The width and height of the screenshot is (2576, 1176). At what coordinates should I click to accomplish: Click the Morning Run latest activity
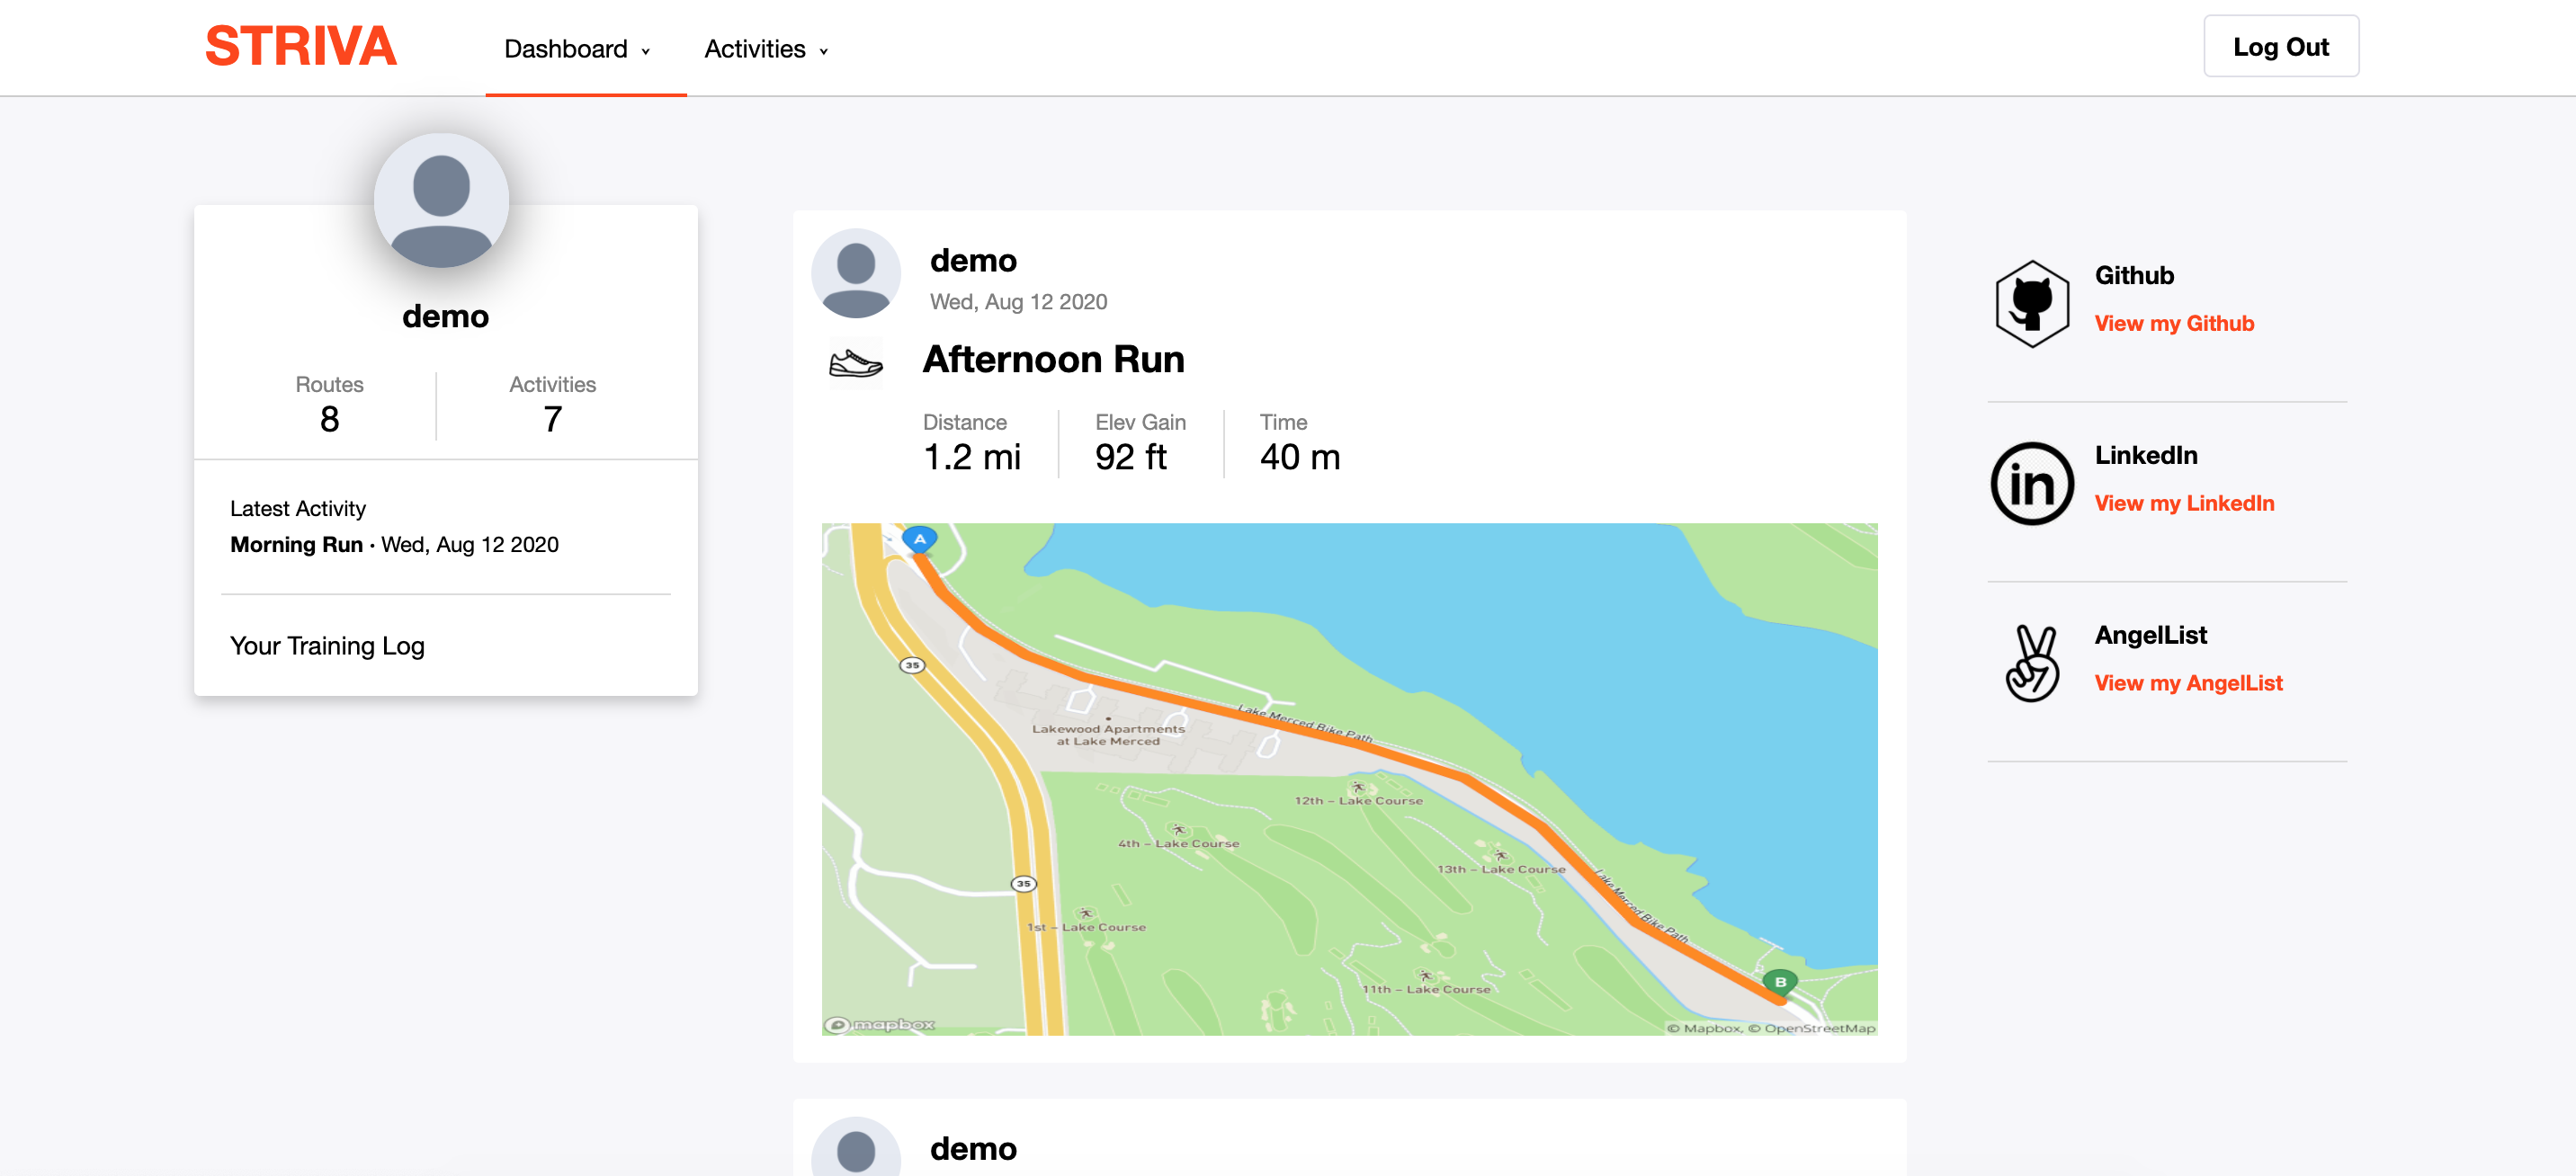[296, 545]
